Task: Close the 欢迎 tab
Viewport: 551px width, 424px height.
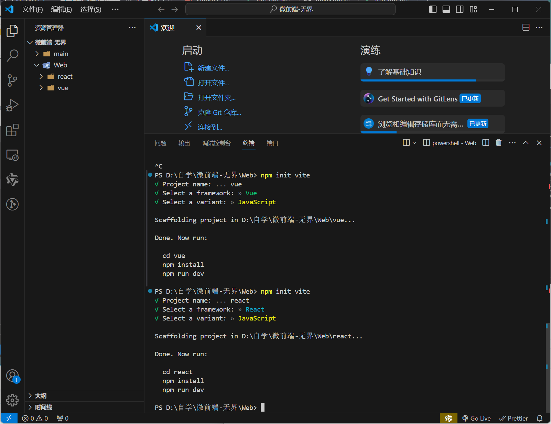Action: click(199, 28)
